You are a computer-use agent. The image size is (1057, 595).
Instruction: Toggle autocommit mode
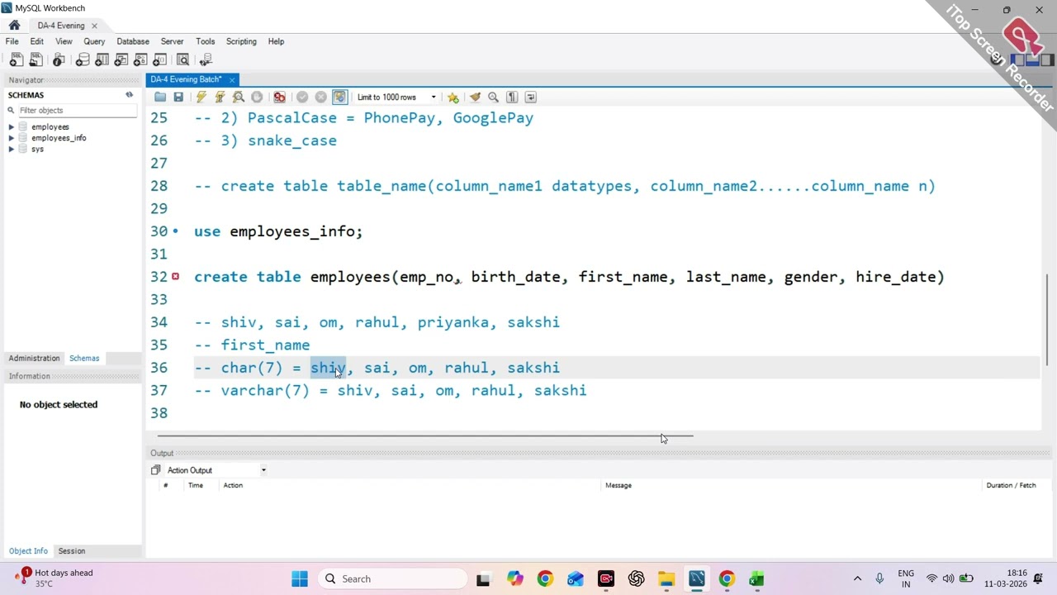[x=340, y=98]
